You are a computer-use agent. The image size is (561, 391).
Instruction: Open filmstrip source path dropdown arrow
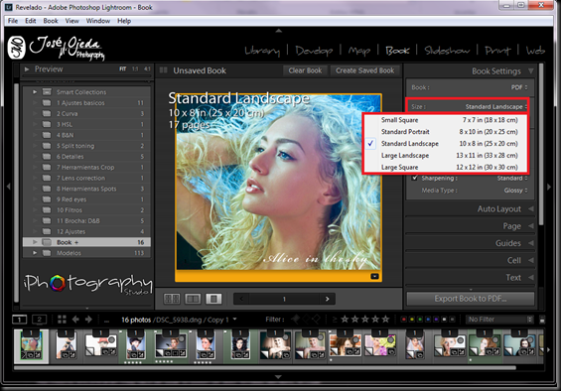pyautogui.click(x=234, y=319)
